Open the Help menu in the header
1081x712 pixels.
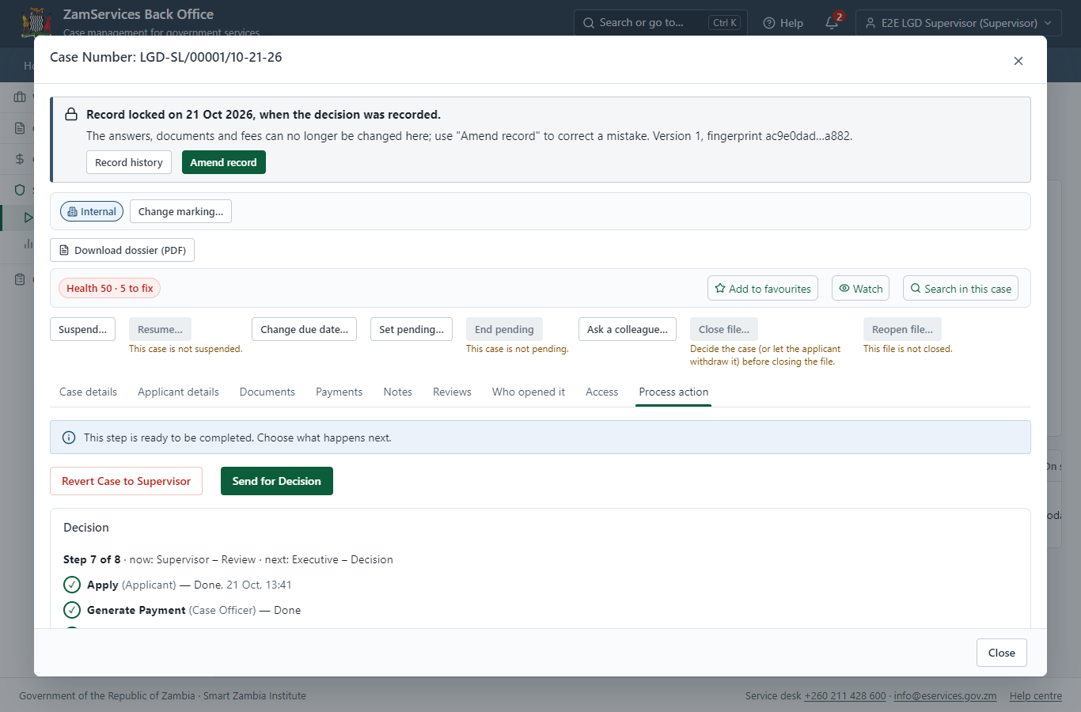783,23
